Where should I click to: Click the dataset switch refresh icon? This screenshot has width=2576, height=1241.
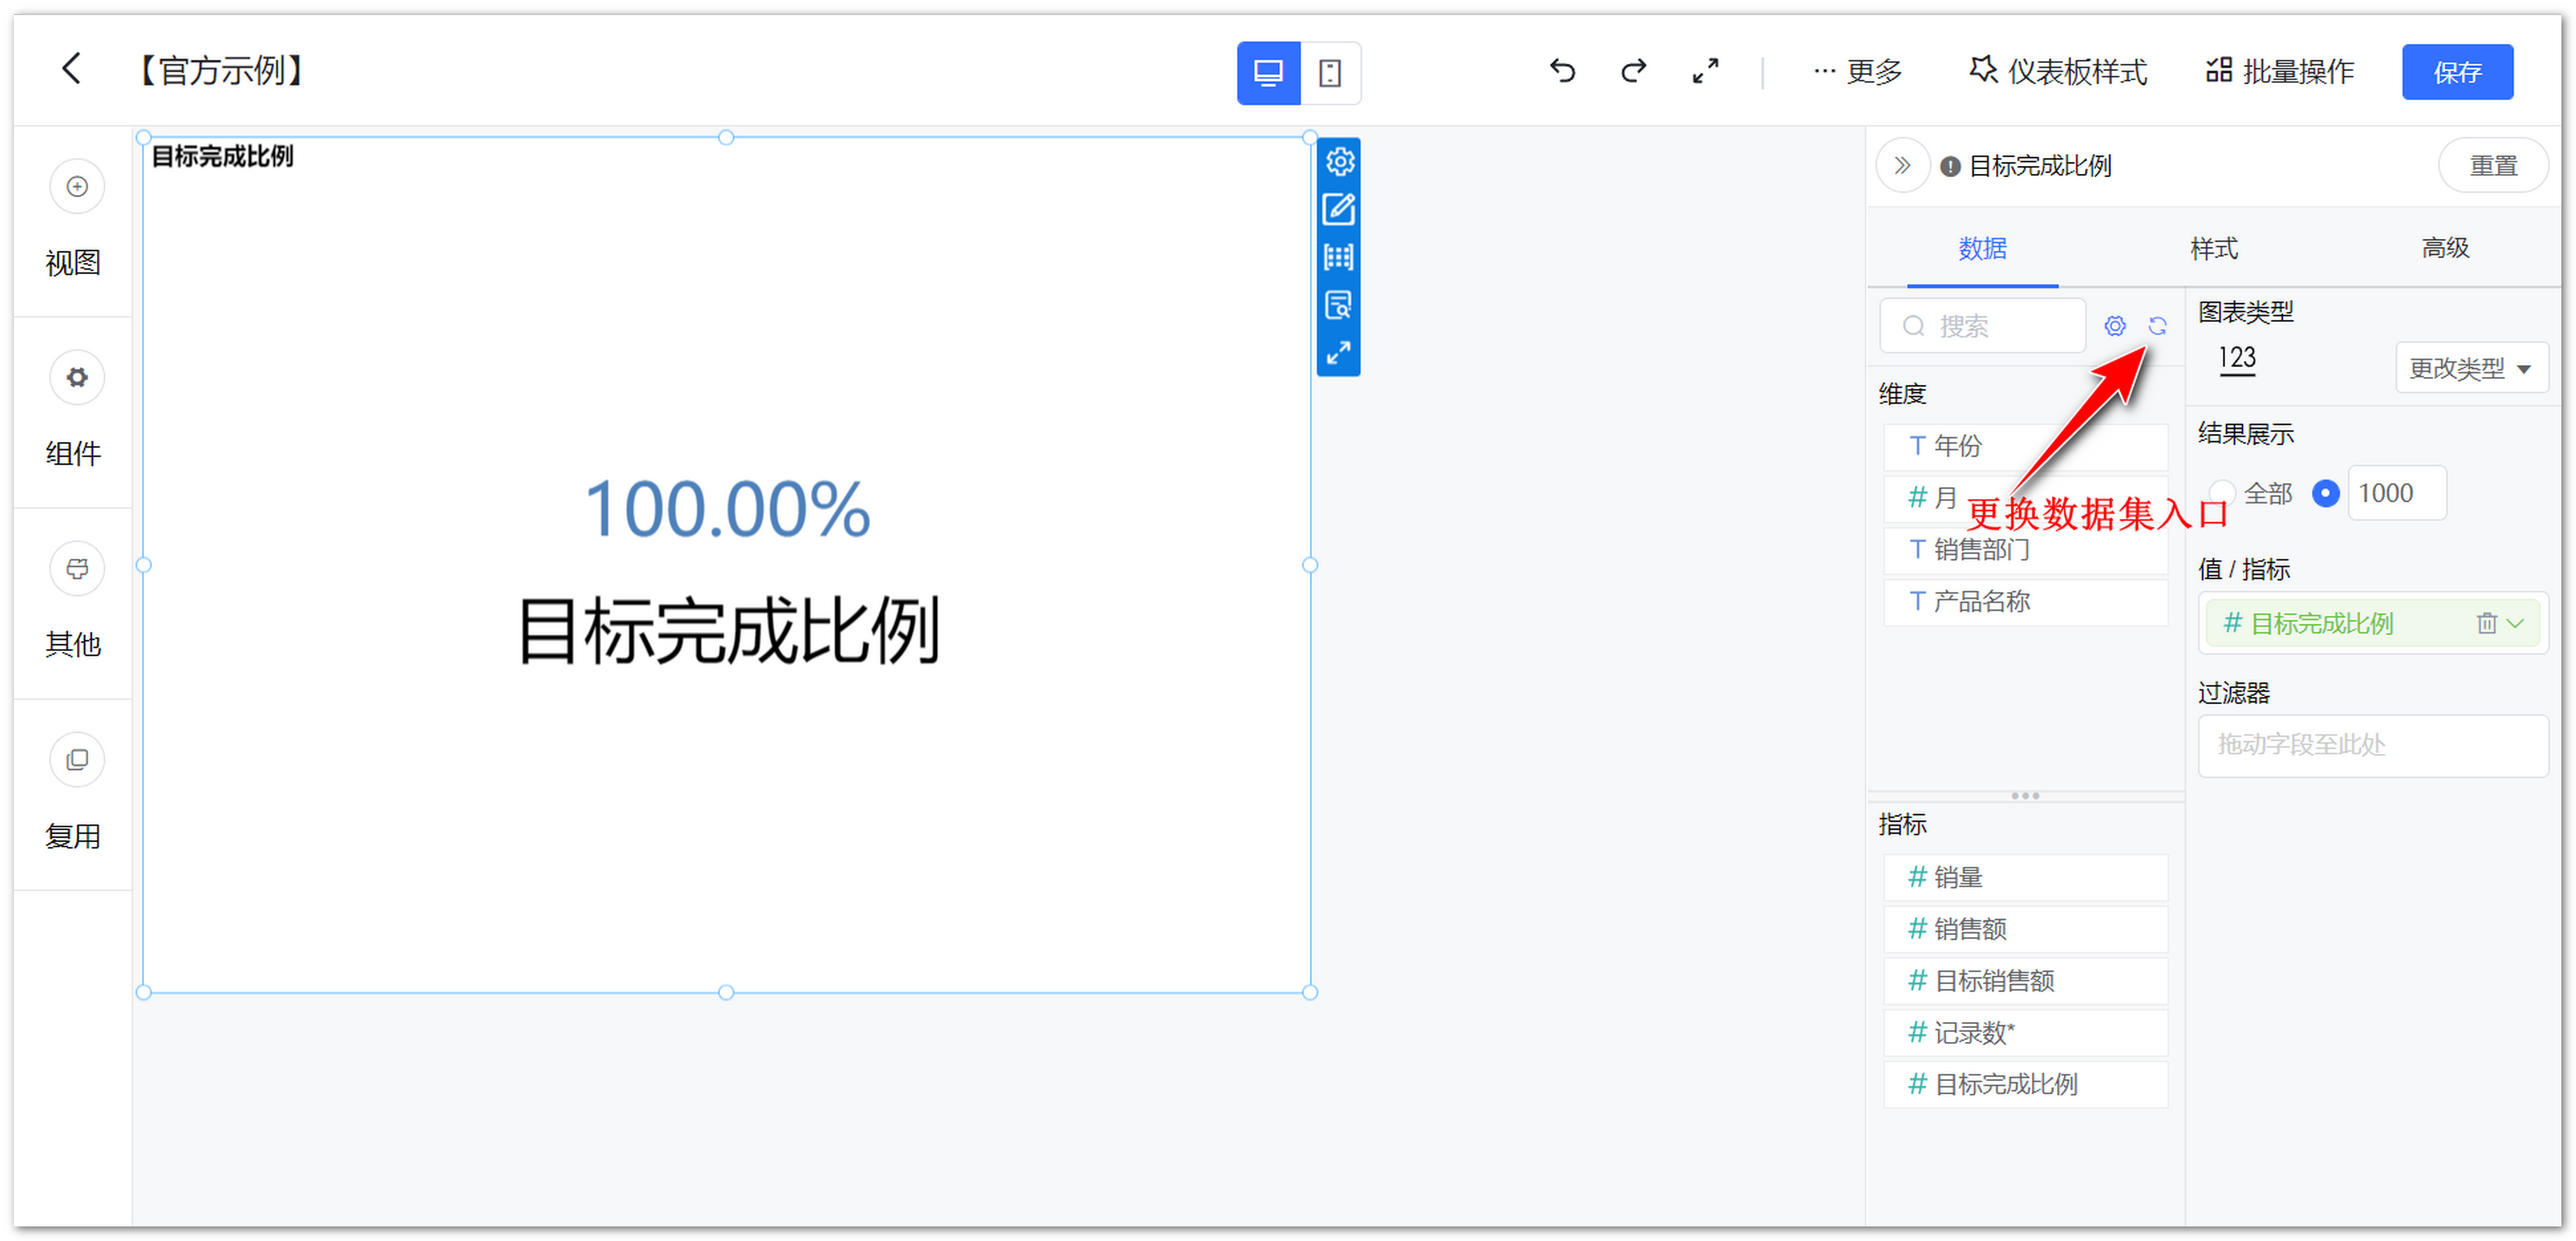click(x=2157, y=326)
